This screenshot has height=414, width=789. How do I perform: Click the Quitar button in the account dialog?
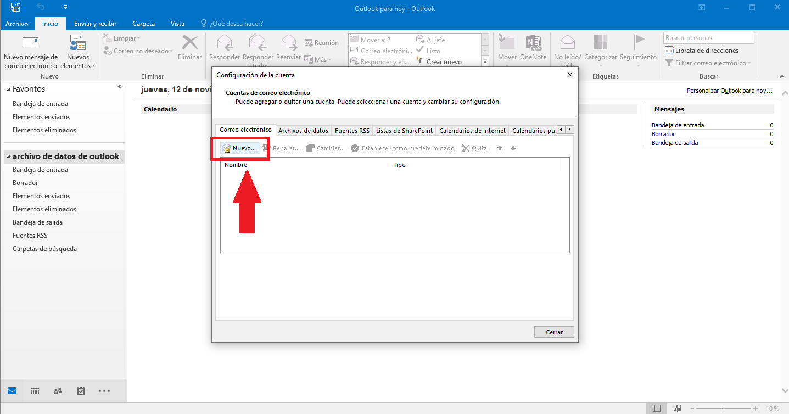pos(475,148)
